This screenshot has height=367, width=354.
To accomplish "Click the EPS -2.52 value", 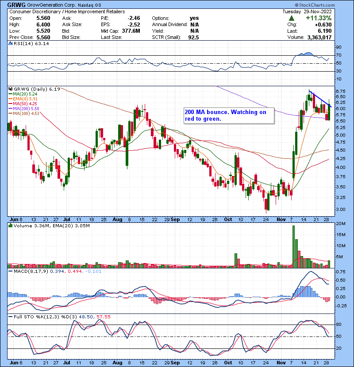I will click(x=134, y=25).
